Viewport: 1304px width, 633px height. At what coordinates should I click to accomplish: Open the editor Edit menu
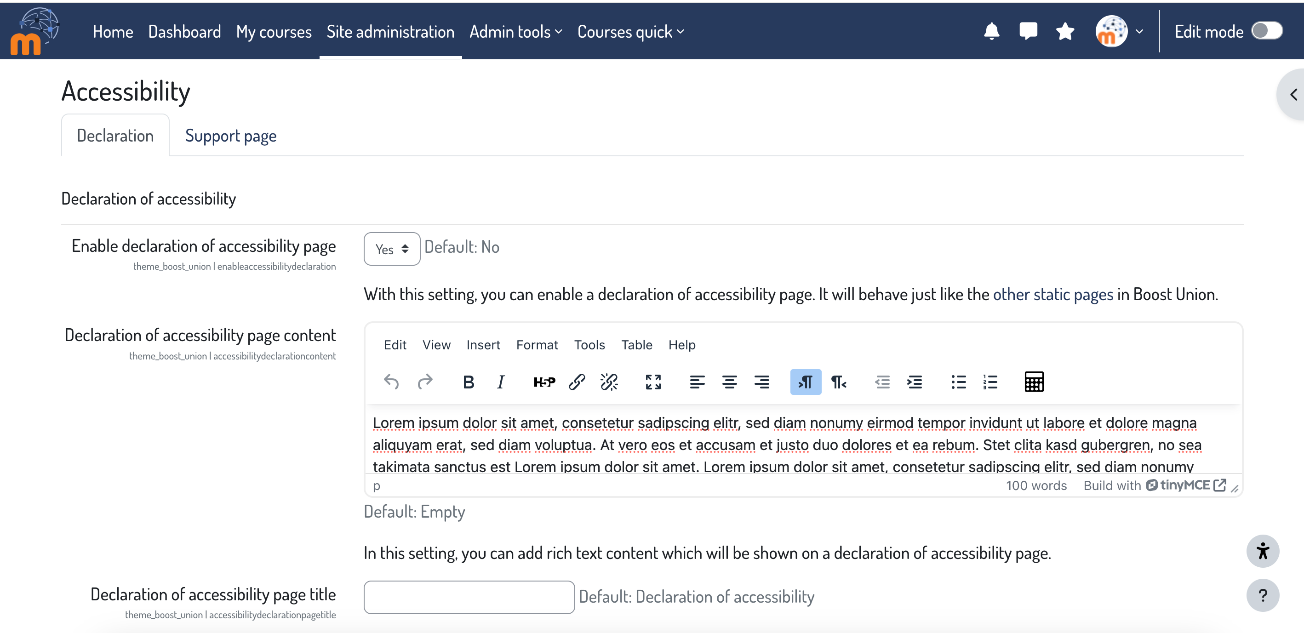[x=395, y=345]
